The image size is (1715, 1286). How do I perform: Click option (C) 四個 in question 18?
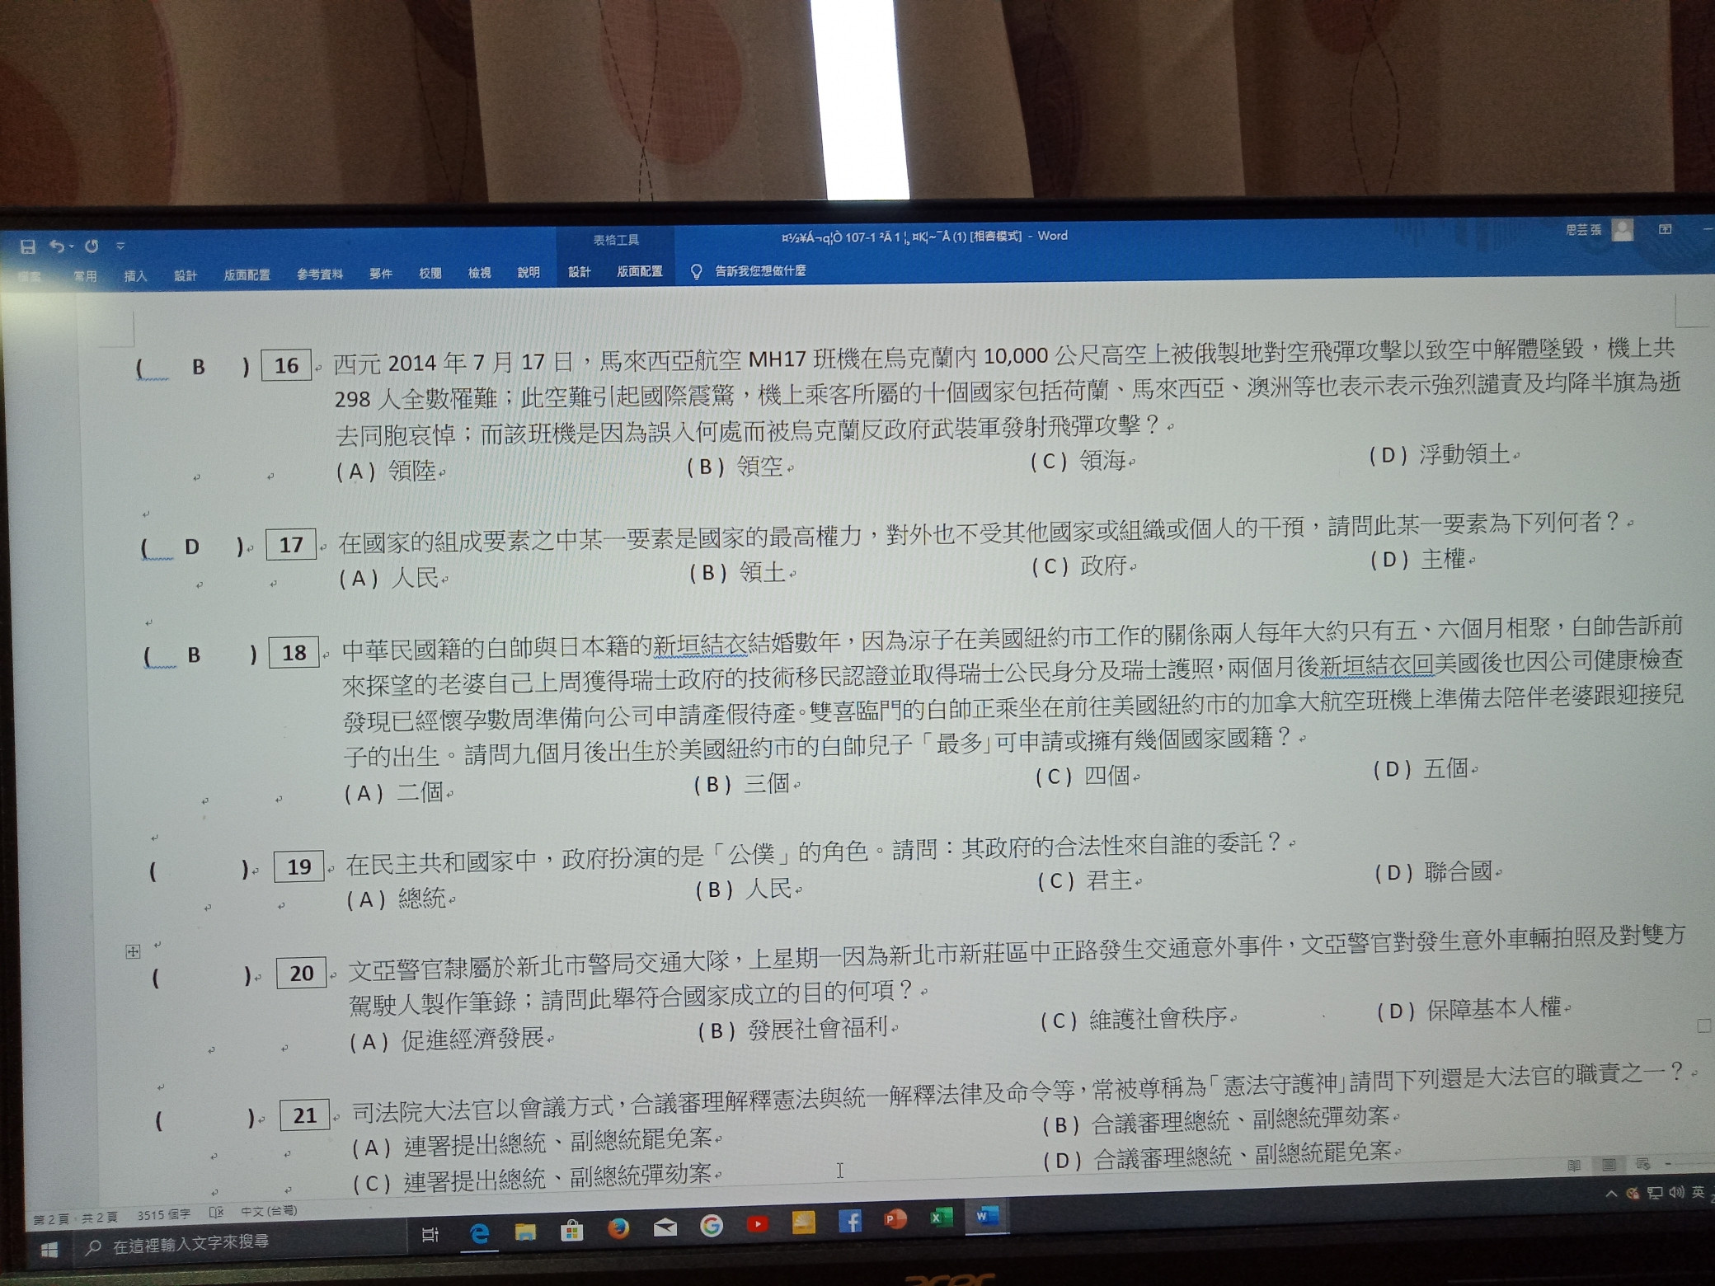(1083, 776)
